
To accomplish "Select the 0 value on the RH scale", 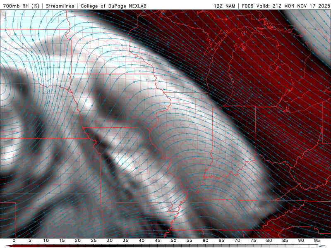I will 14,241.
